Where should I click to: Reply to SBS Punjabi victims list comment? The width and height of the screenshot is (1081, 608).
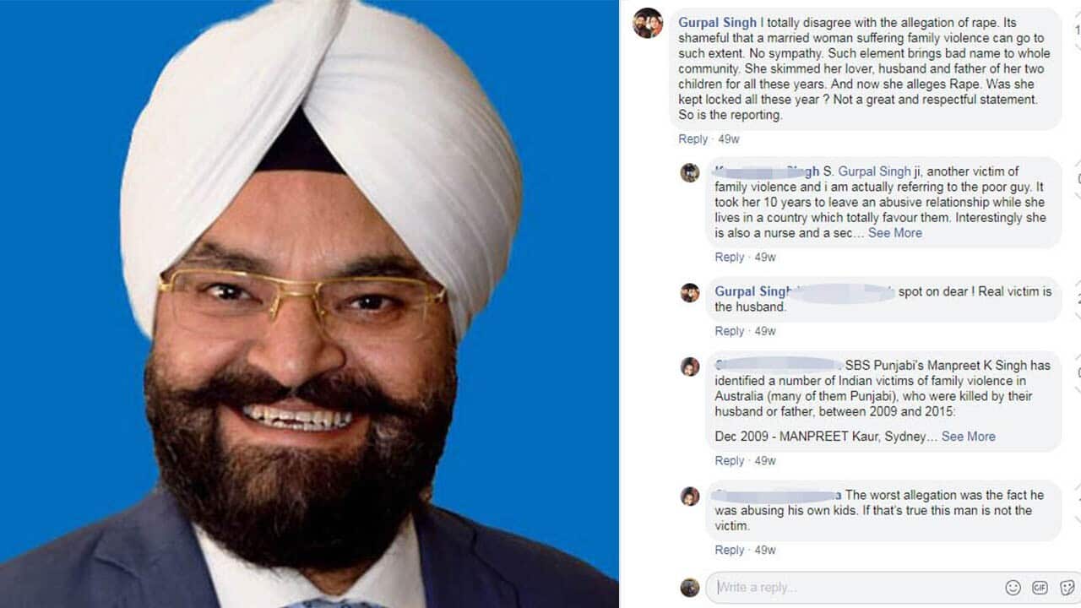tap(730, 461)
